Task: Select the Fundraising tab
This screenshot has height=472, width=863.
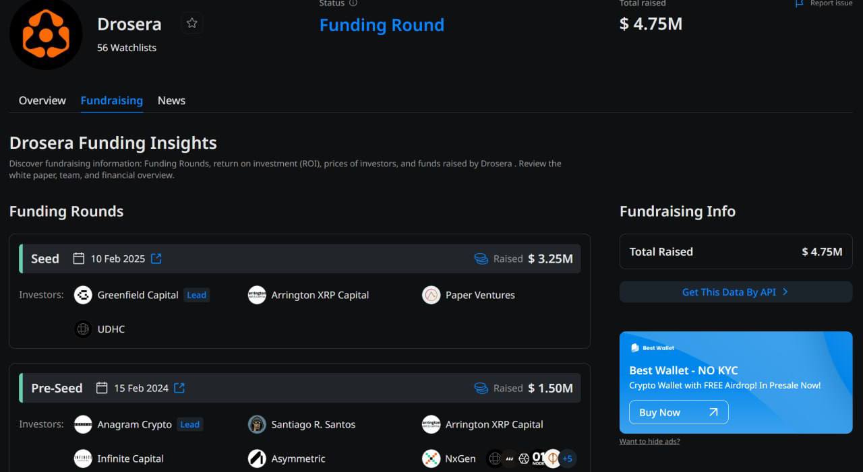Action: pyautogui.click(x=111, y=100)
